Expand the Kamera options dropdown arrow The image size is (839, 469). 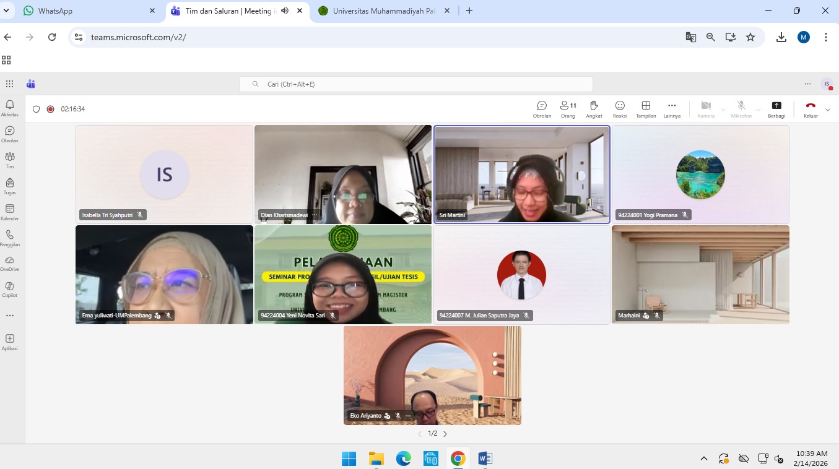point(723,110)
